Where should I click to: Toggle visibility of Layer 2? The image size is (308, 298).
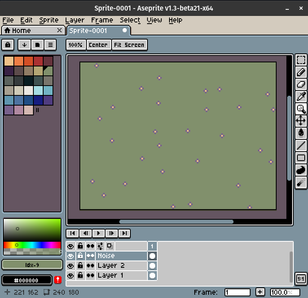point(70,266)
